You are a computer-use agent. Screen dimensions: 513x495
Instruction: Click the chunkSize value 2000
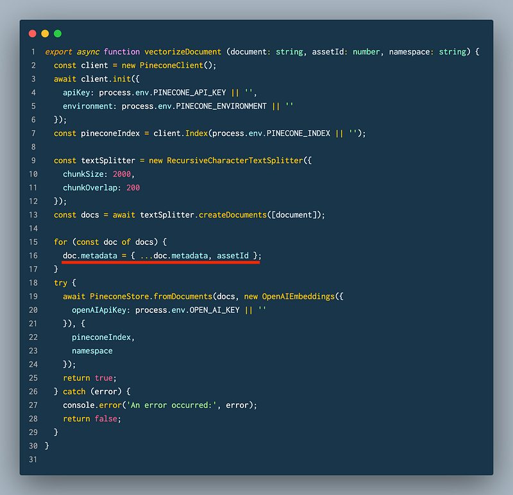[122, 174]
